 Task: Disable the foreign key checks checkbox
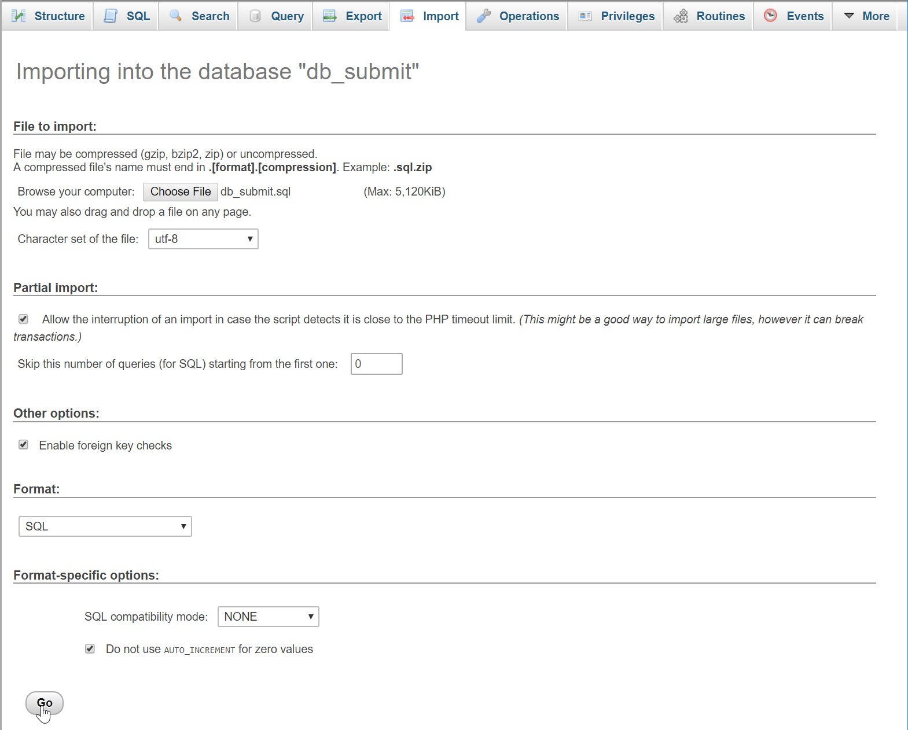24,445
